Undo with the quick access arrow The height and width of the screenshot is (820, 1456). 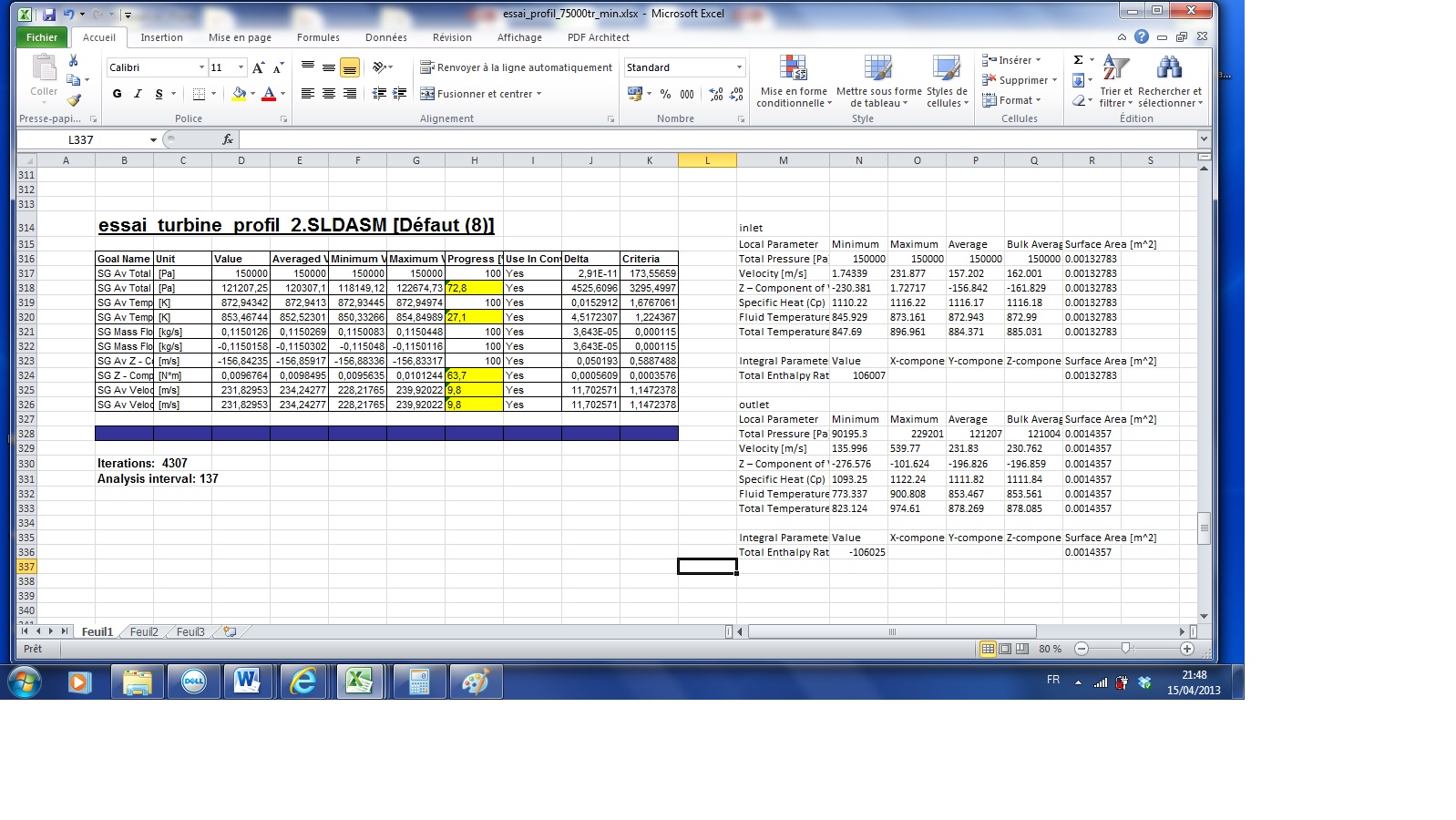(x=68, y=15)
